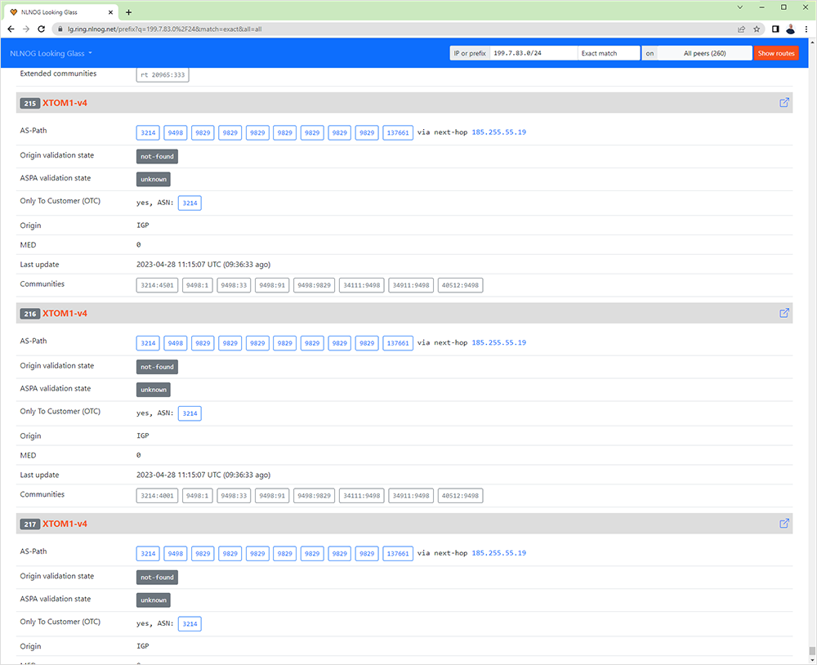Image resolution: width=817 pixels, height=665 pixels.
Task: Expand the NLNOG Looking Glass dropdown menu
Action: pyautogui.click(x=51, y=53)
